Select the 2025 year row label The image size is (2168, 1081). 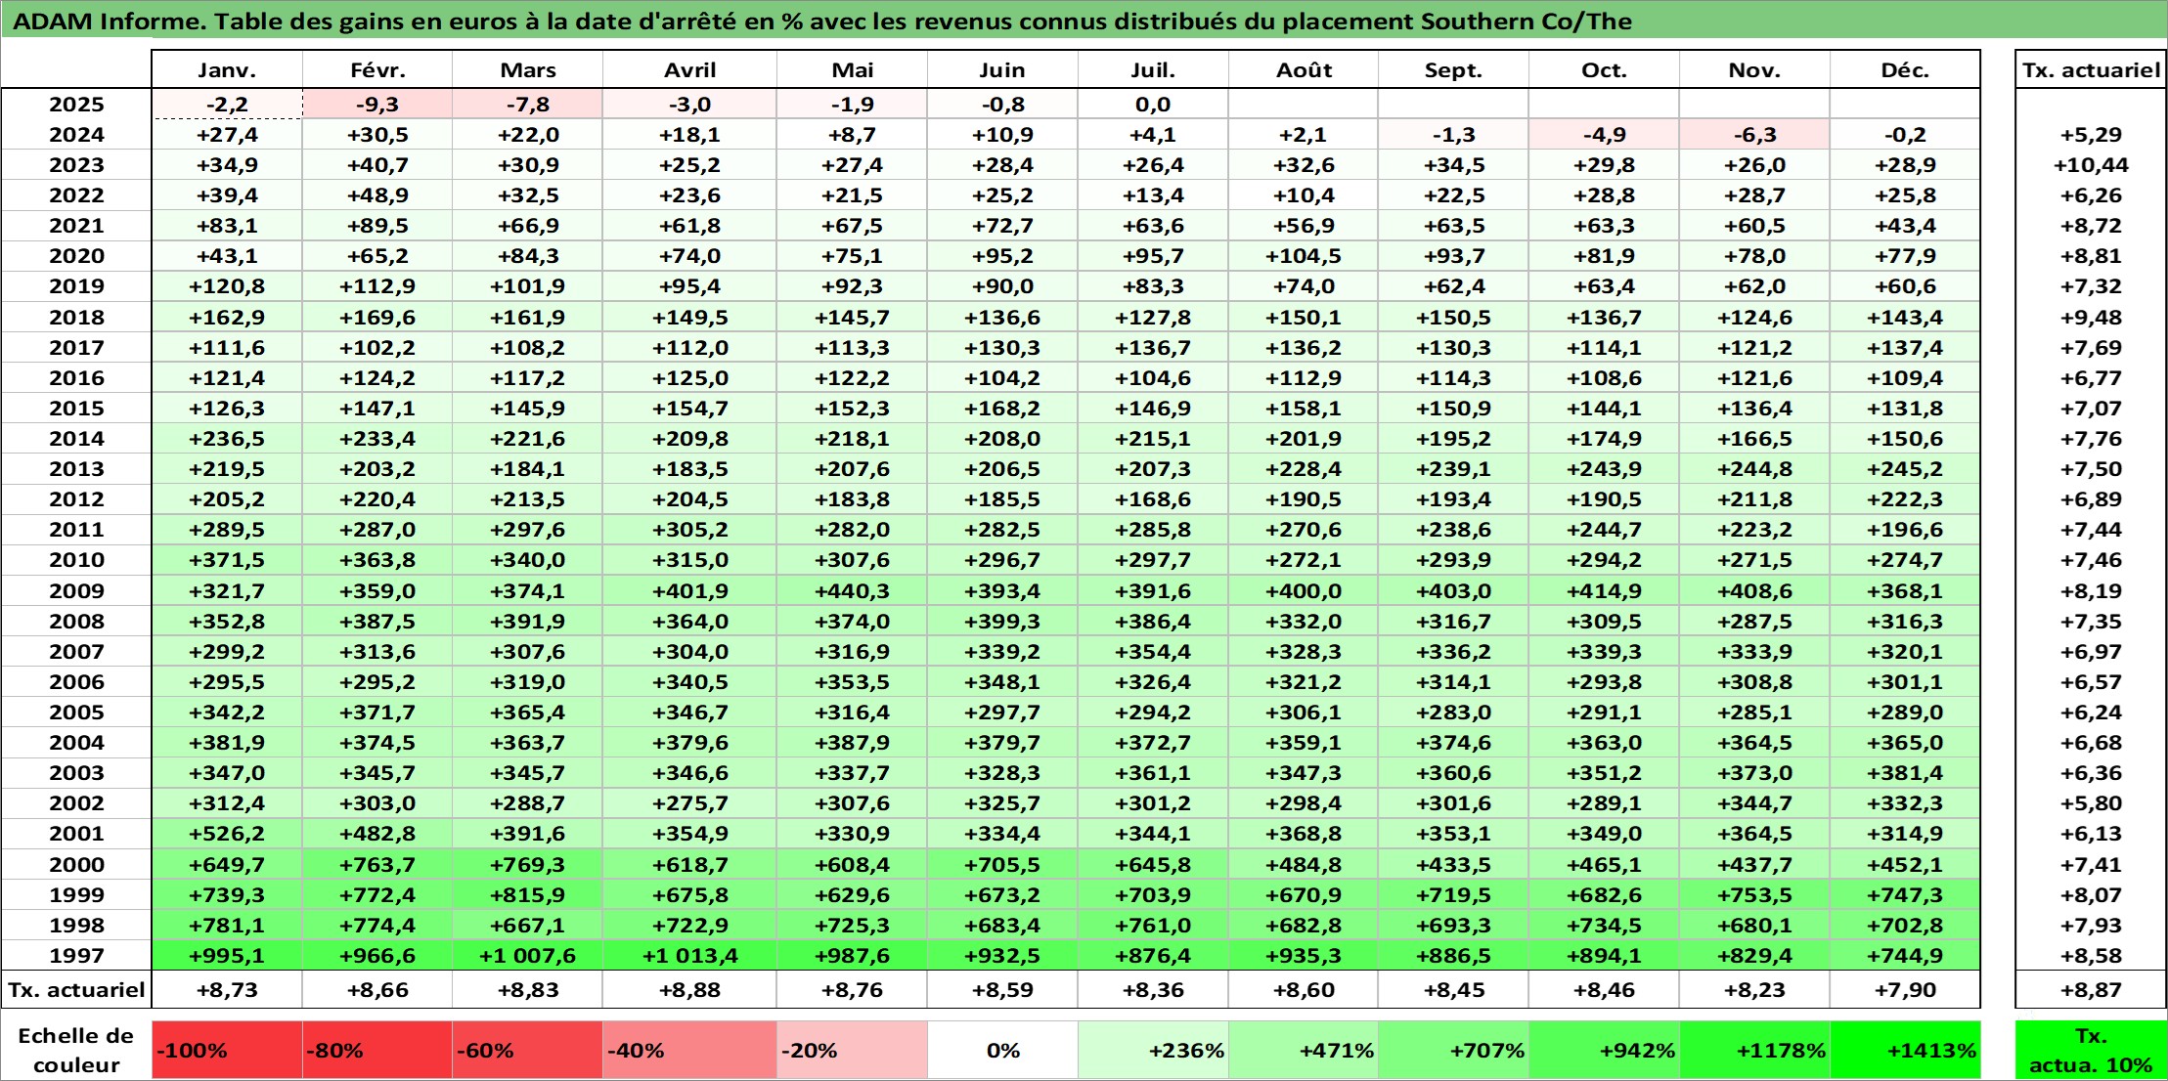[76, 105]
